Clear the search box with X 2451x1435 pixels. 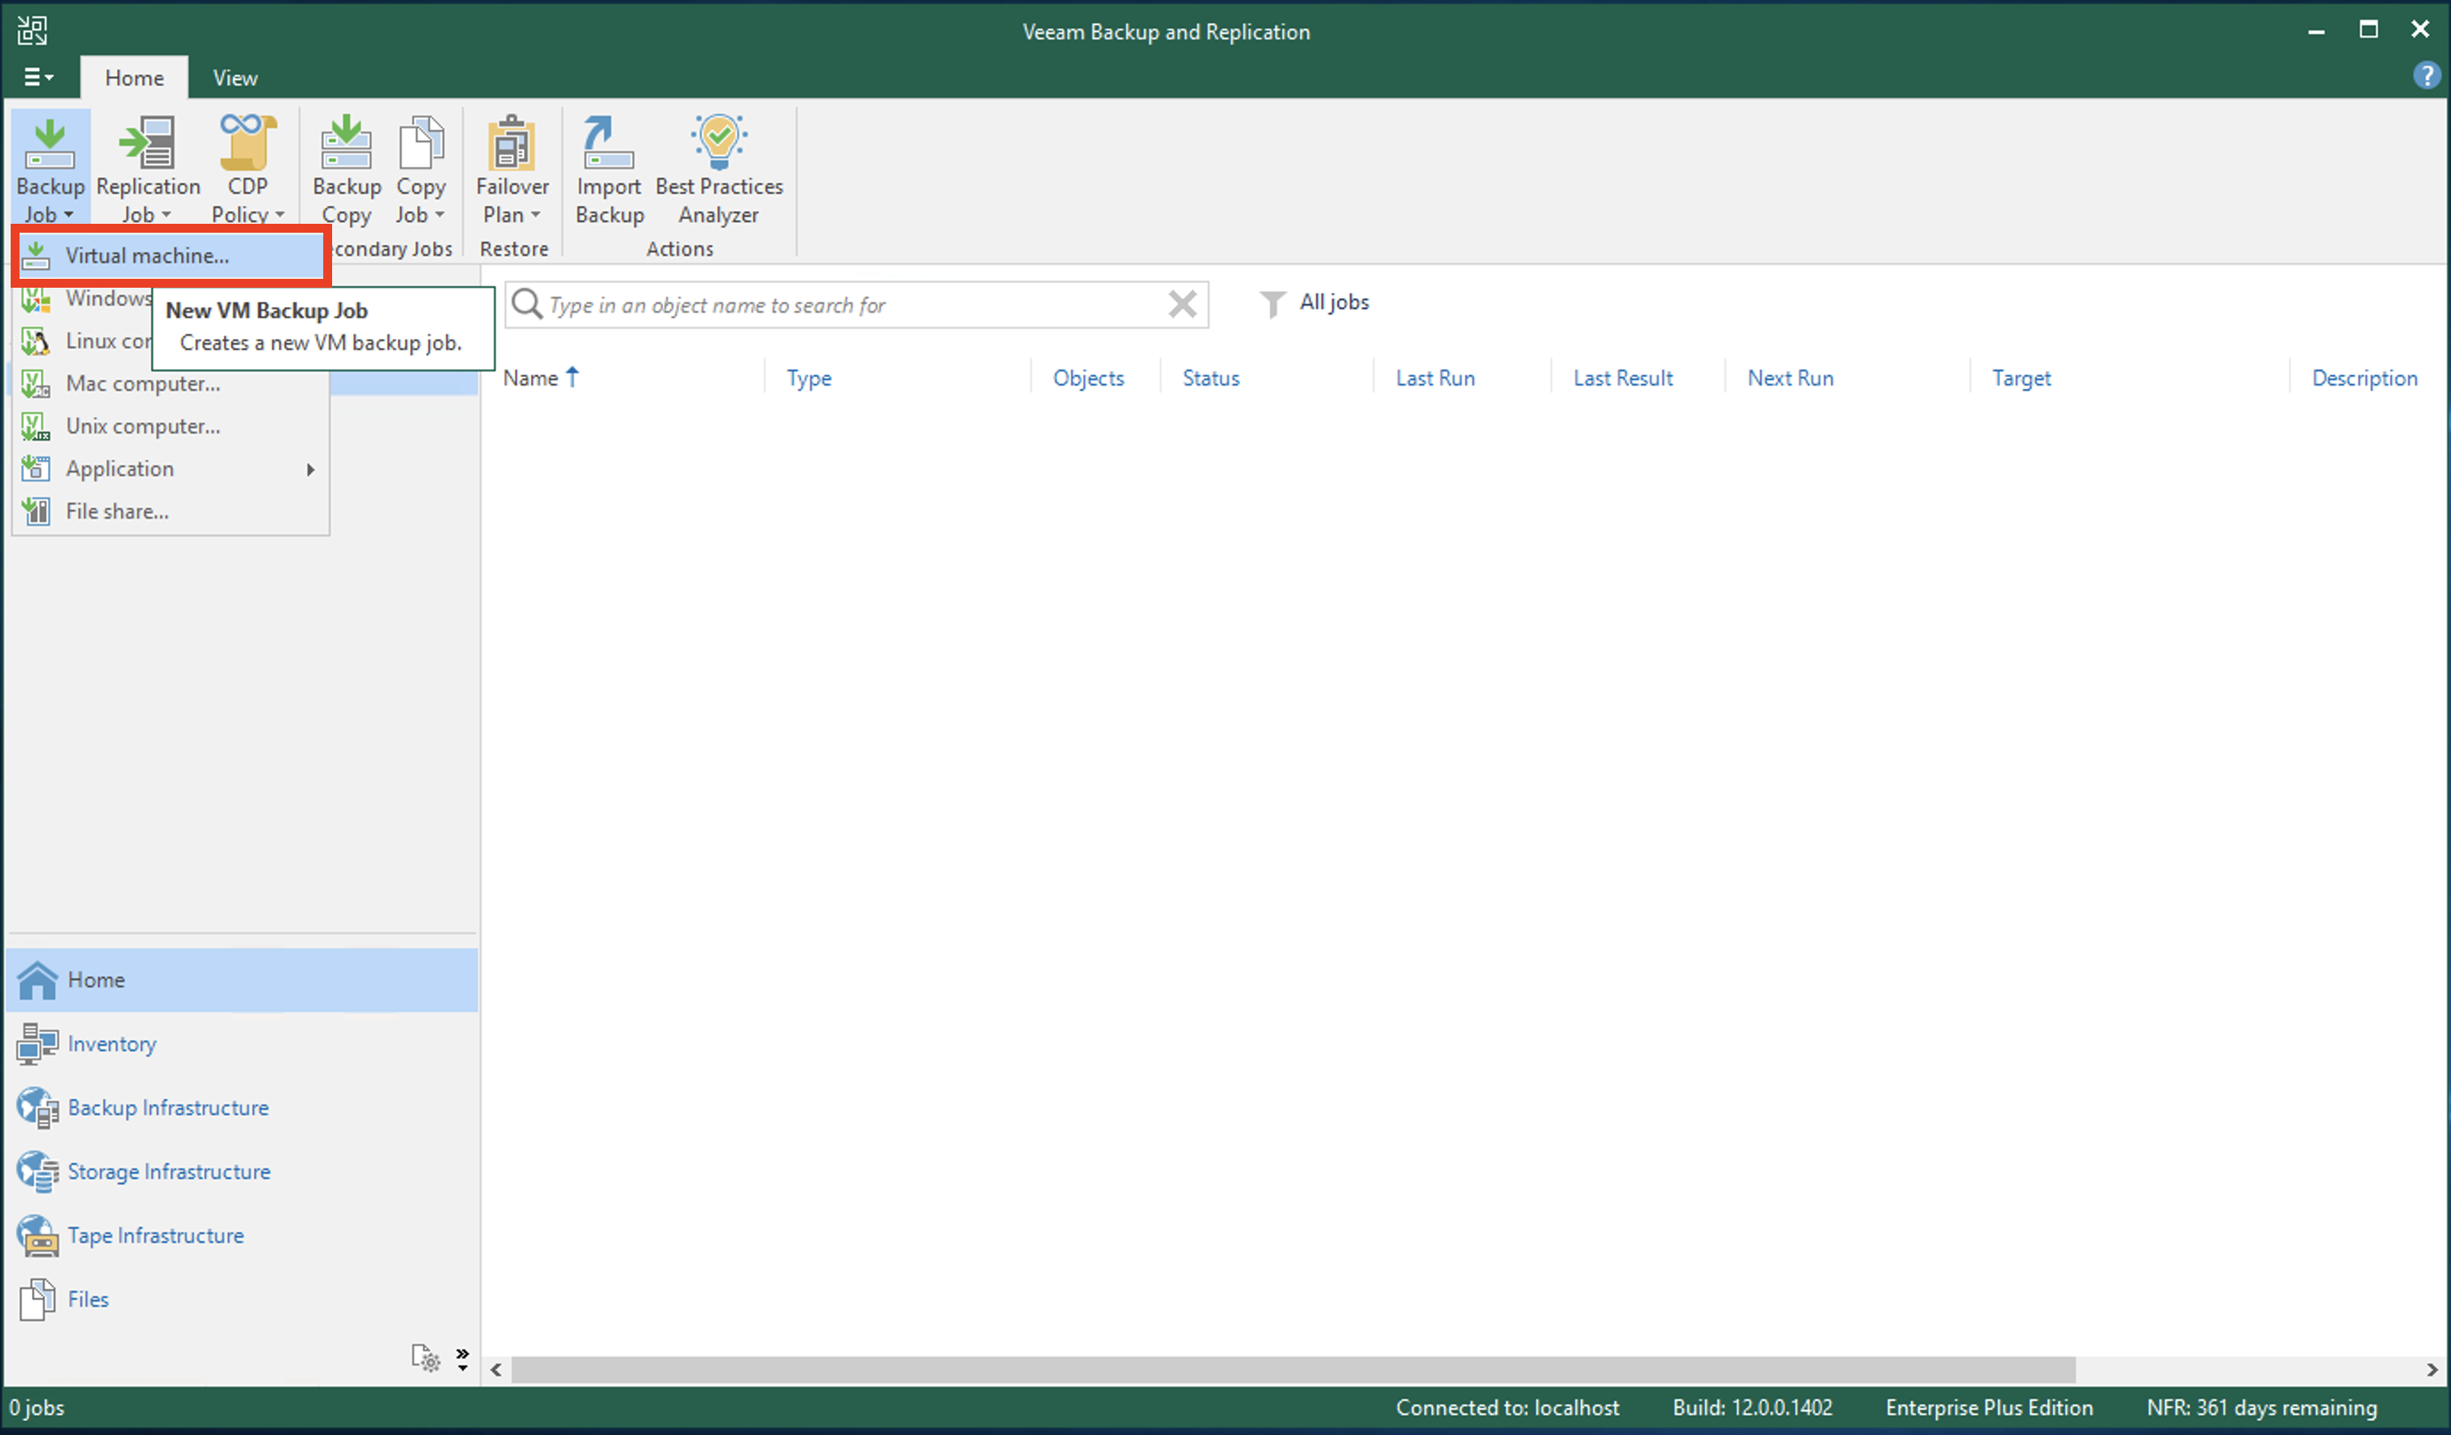point(1183,305)
